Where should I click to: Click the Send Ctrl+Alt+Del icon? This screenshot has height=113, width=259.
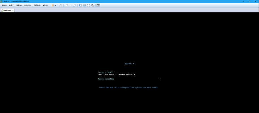[x=61, y=5]
